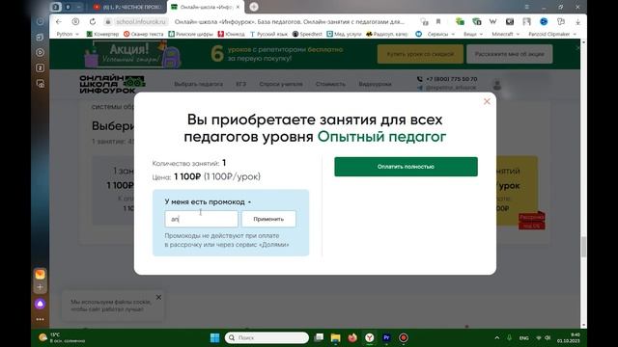Open 'ЕГЭ' in site menu
Viewport: 618px width, 347px height.
pyautogui.click(x=240, y=84)
